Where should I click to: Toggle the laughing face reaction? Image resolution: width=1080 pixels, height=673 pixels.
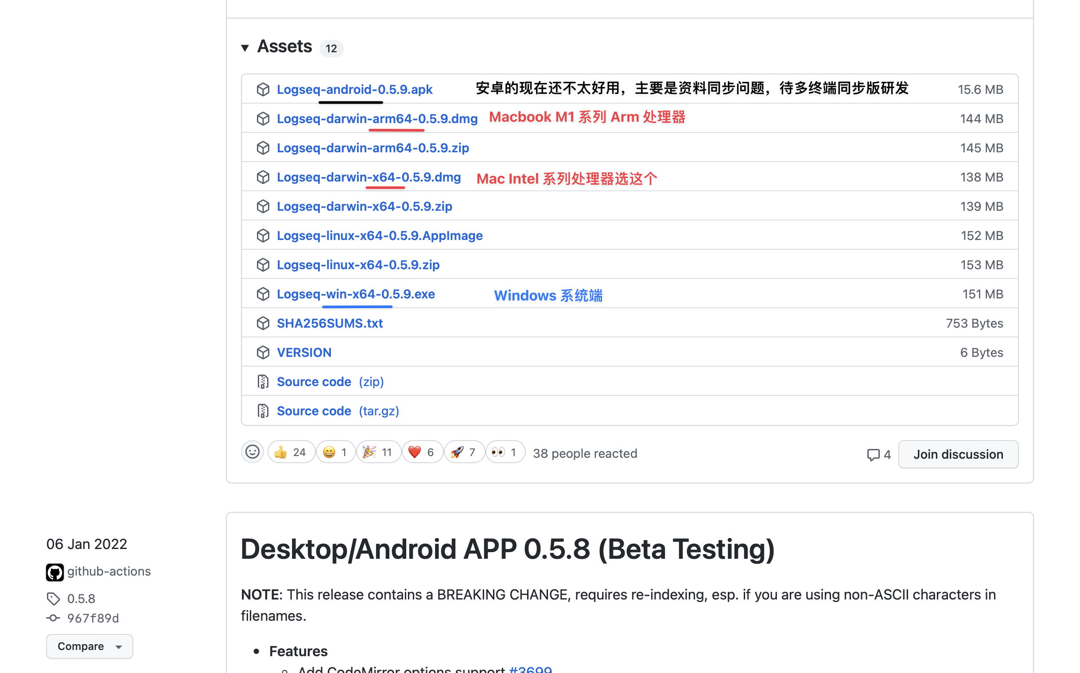pyautogui.click(x=336, y=452)
